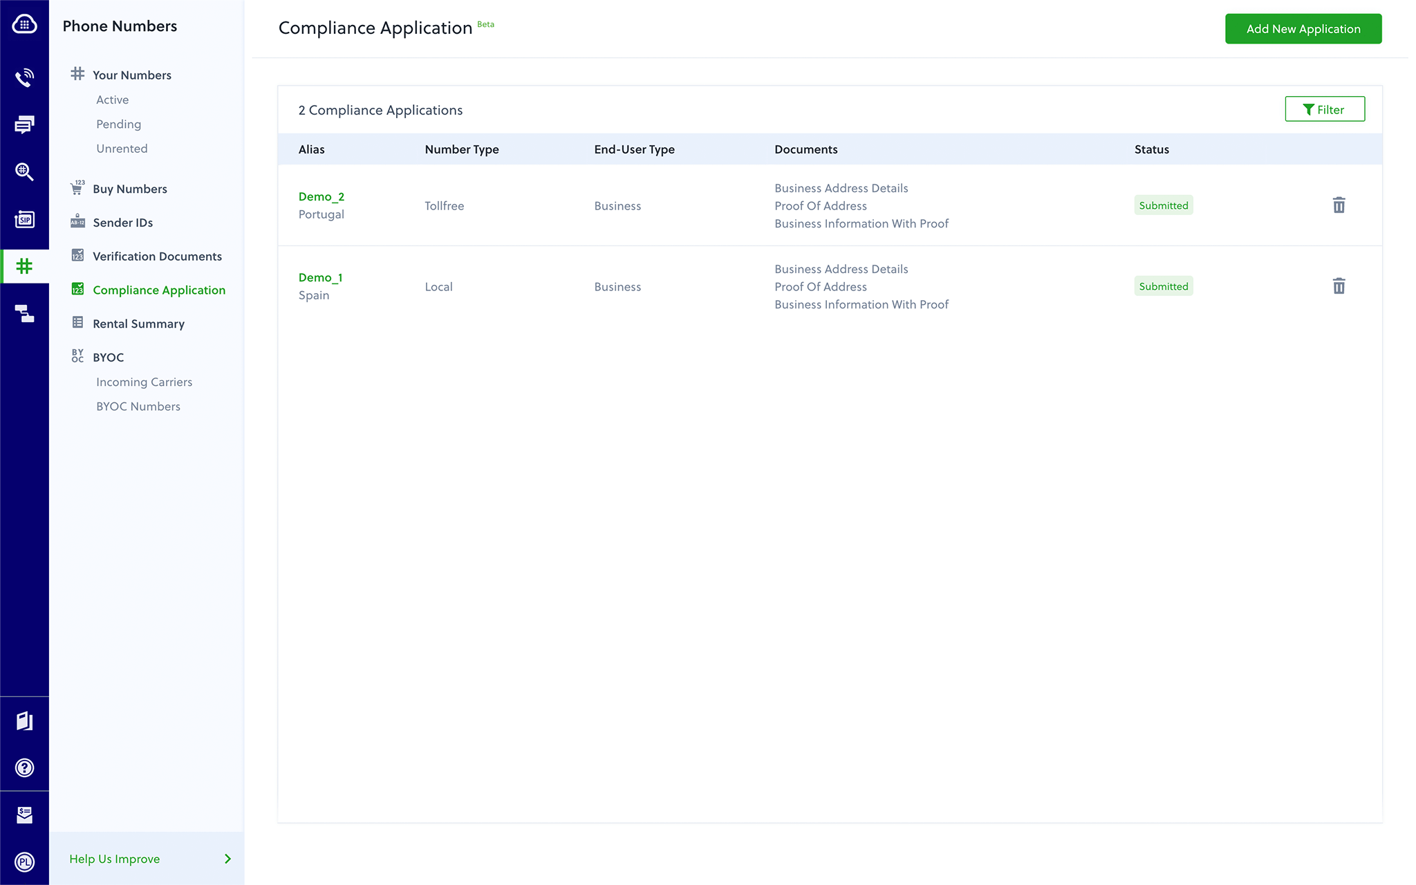Viewport: 1416px width, 885px height.
Task: Open the Help question mark icon
Action: tap(24, 767)
